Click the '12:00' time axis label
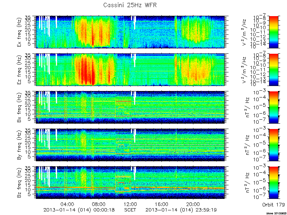Image resolution: width=287 pixels, height=215 pixels. (130, 204)
